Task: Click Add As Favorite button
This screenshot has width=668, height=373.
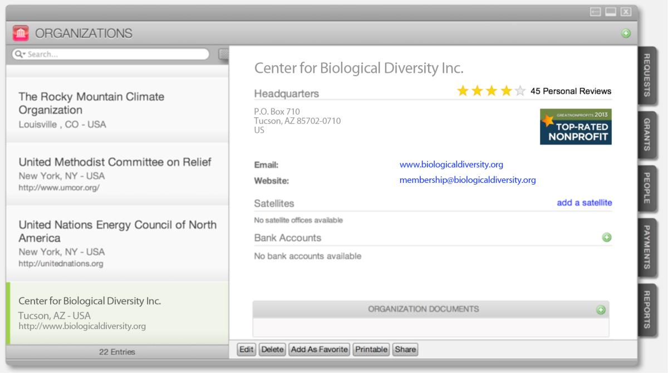Action: [x=319, y=350]
